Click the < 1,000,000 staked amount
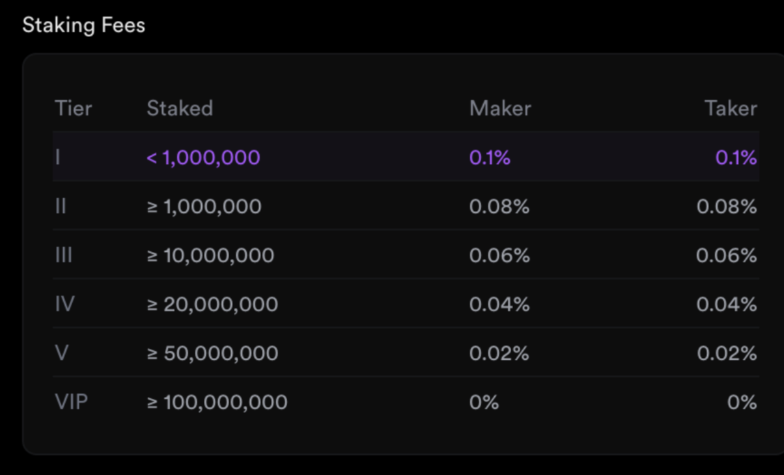 (203, 157)
